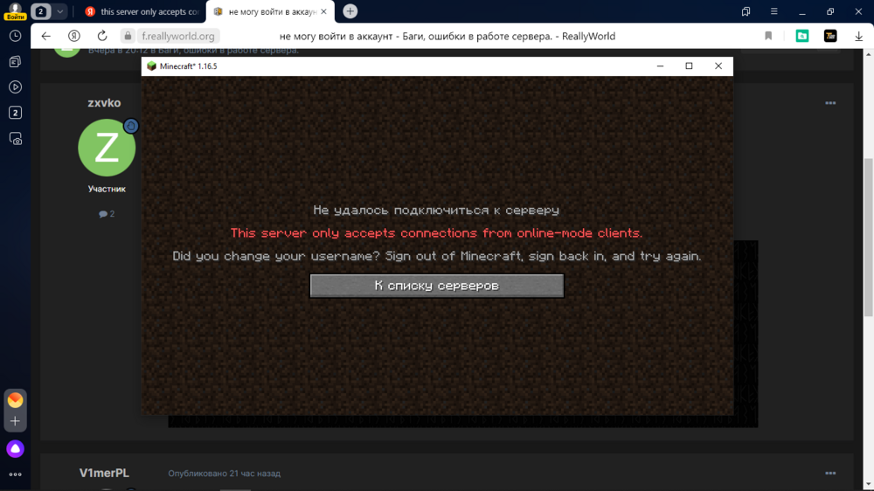Open the browser hamburger menu

pos(773,11)
